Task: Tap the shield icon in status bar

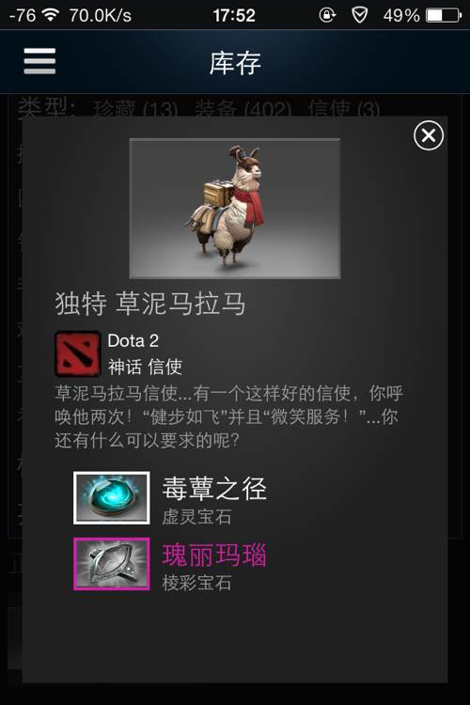Action: 359,15
